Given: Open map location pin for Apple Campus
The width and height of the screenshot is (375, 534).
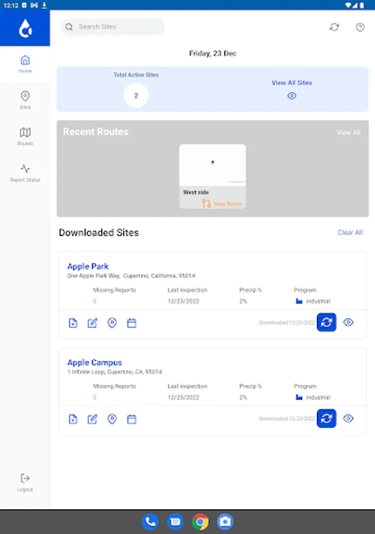Looking at the screenshot, I should (x=112, y=419).
